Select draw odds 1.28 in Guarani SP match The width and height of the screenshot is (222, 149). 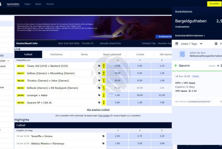pyautogui.click(x=140, y=103)
